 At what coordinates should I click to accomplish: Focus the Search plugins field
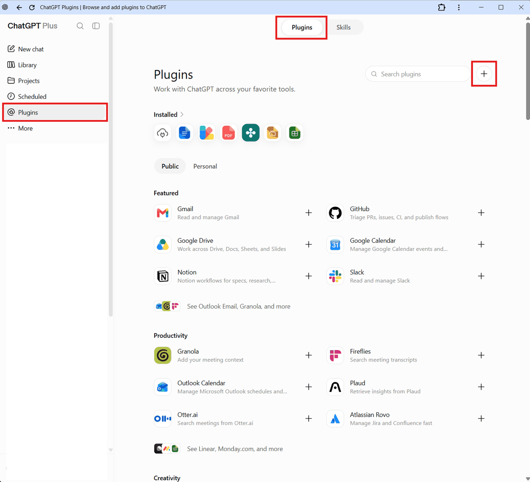tap(418, 74)
